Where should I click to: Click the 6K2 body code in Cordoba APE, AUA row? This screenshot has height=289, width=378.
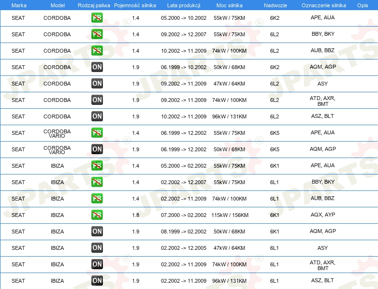pyautogui.click(x=275, y=18)
